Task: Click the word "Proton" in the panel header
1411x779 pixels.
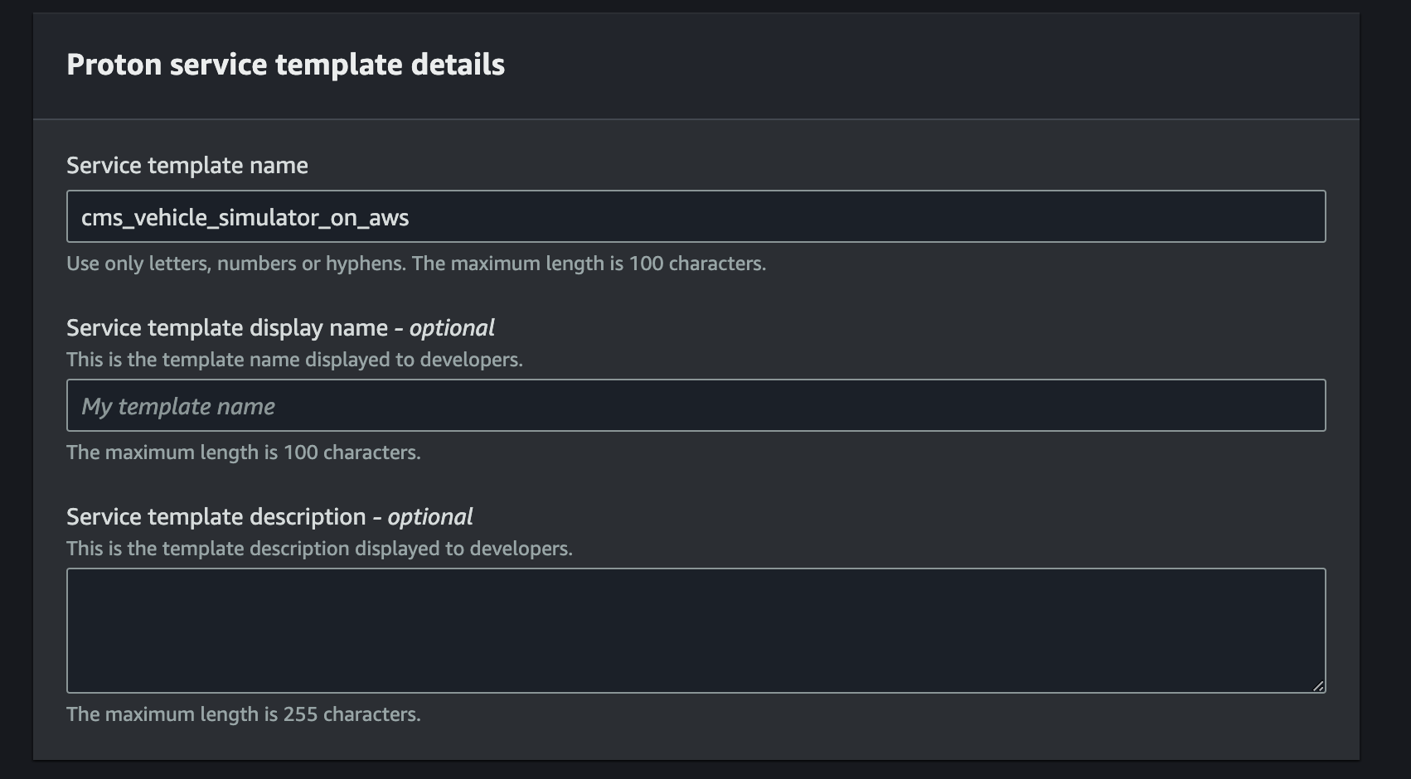Action: click(x=114, y=65)
